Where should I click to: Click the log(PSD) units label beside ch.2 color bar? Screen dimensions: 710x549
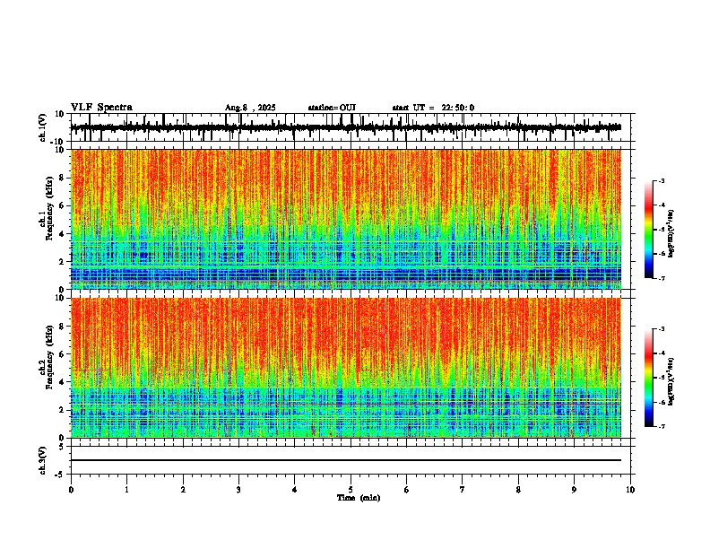[x=671, y=381]
